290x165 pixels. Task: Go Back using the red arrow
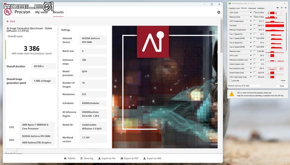(7, 22)
